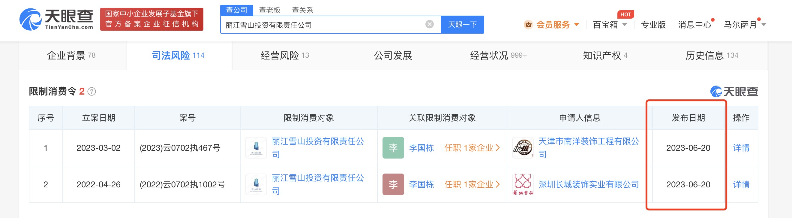Open 丽江雪山投资有限责任公司 link in row 1
Viewport: 792px width, 218px height.
[x=318, y=148]
